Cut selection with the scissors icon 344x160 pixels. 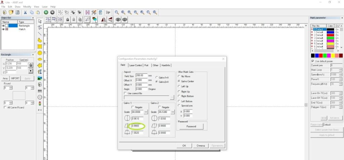pos(26,12)
